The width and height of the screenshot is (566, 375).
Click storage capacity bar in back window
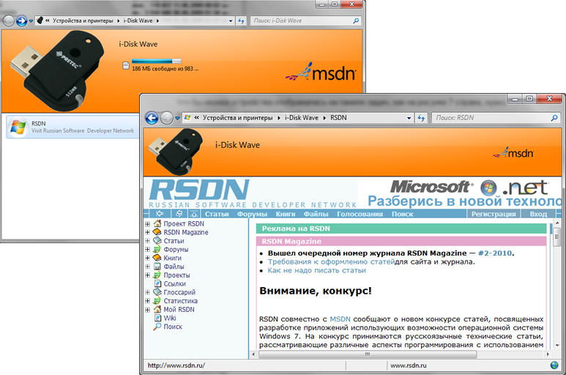(x=156, y=61)
